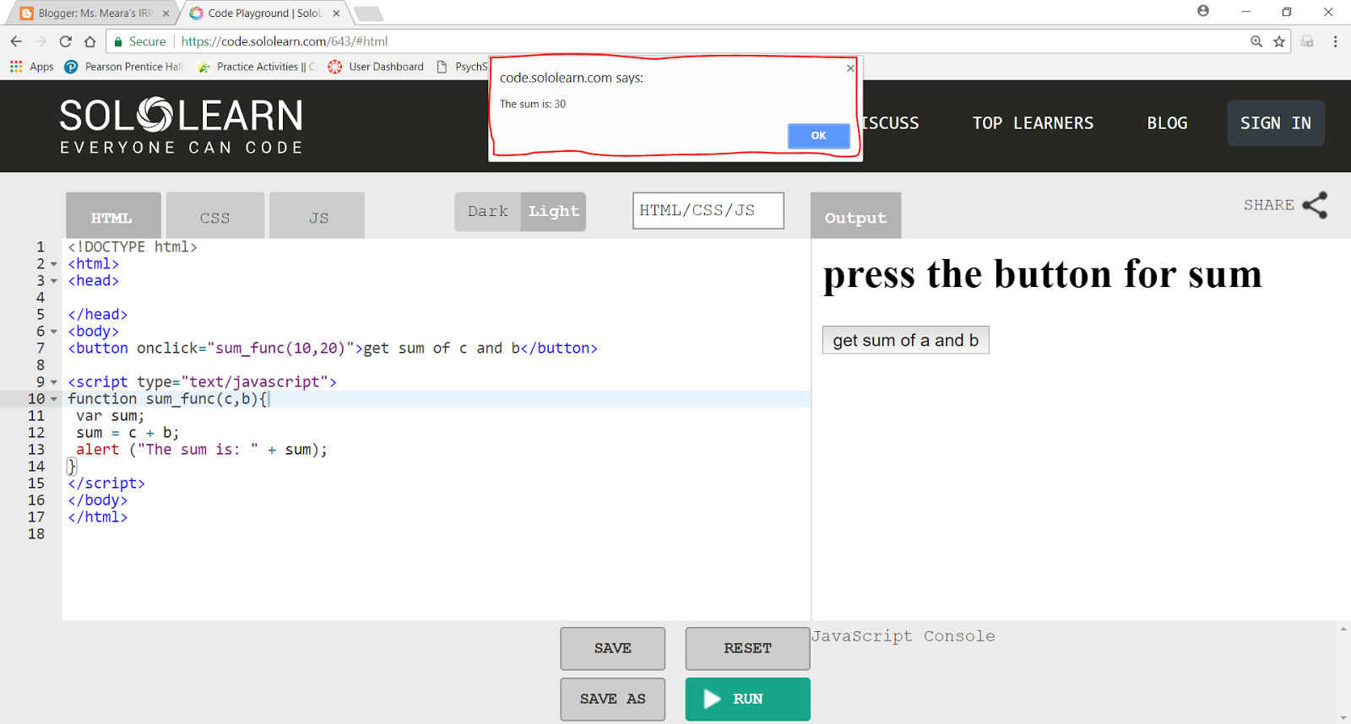The image size is (1351, 724).
Task: Open the BLOG navigation item
Action: 1167,123
